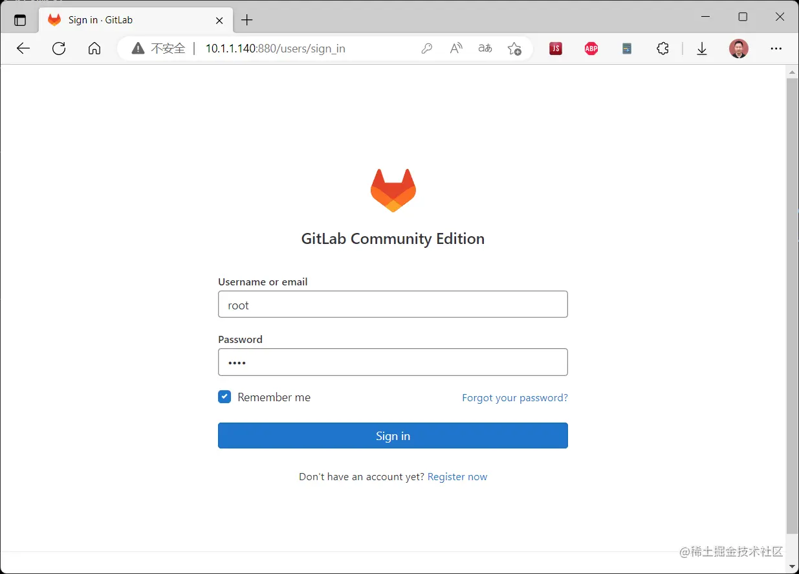The image size is (799, 574).
Task: Uncheck the Remember me checkbox
Action: click(224, 397)
